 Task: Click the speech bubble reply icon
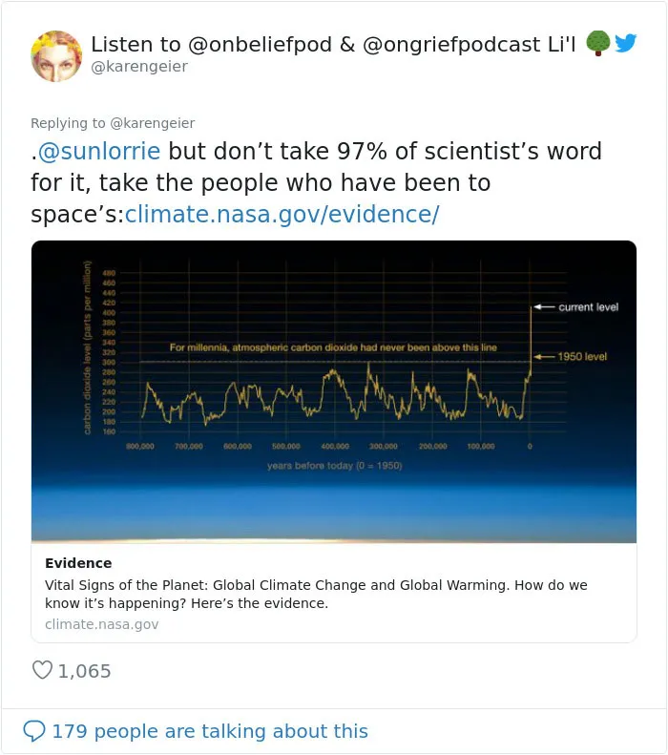pyautogui.click(x=34, y=731)
